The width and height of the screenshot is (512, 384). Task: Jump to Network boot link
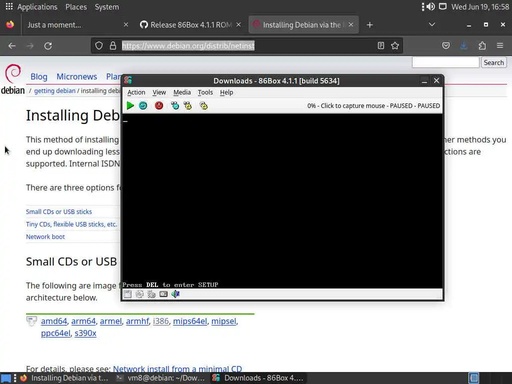[x=45, y=236]
